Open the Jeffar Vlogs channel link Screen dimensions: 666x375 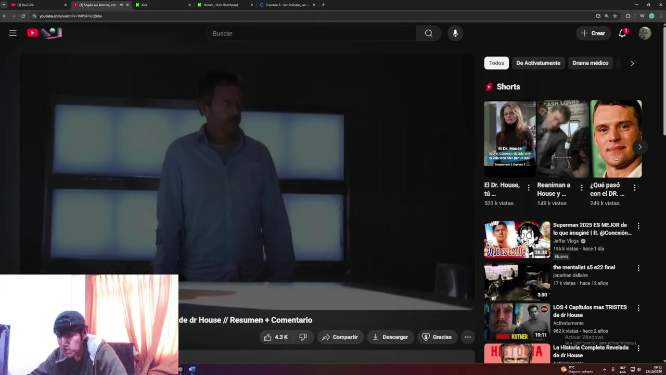(567, 241)
